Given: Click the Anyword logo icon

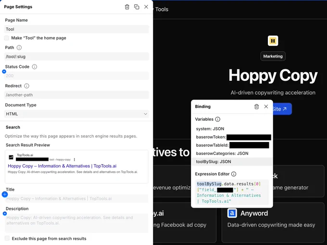Looking at the screenshot, I should (x=232, y=213).
